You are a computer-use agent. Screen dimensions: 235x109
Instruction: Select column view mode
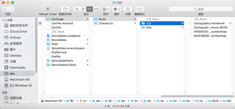click(90, 9)
